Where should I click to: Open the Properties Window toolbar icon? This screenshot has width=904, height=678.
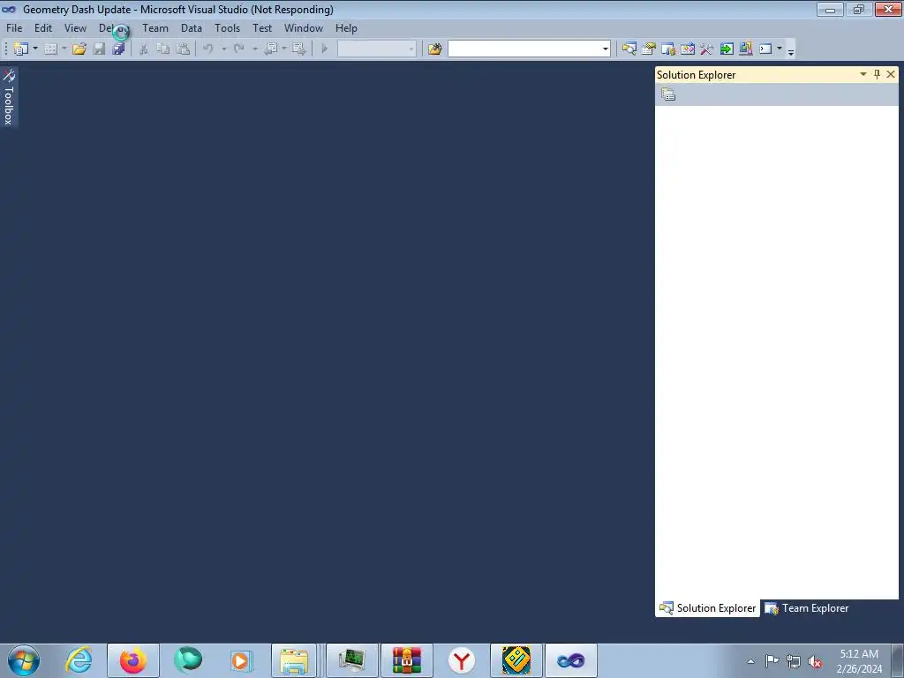649,49
